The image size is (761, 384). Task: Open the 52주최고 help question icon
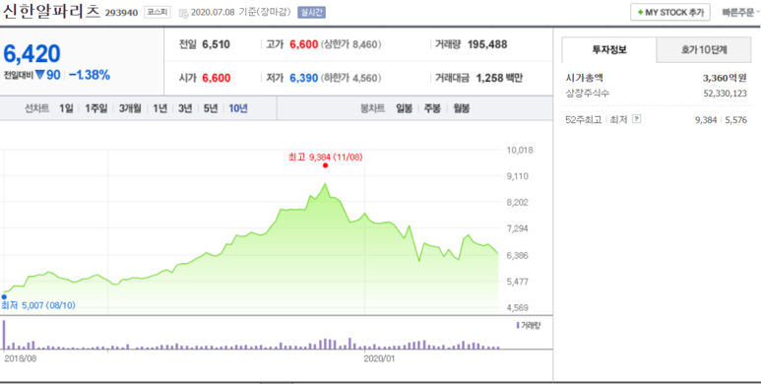(637, 119)
